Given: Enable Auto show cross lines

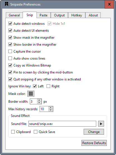Looking at the screenshot, I should pyautogui.click(x=10, y=58).
